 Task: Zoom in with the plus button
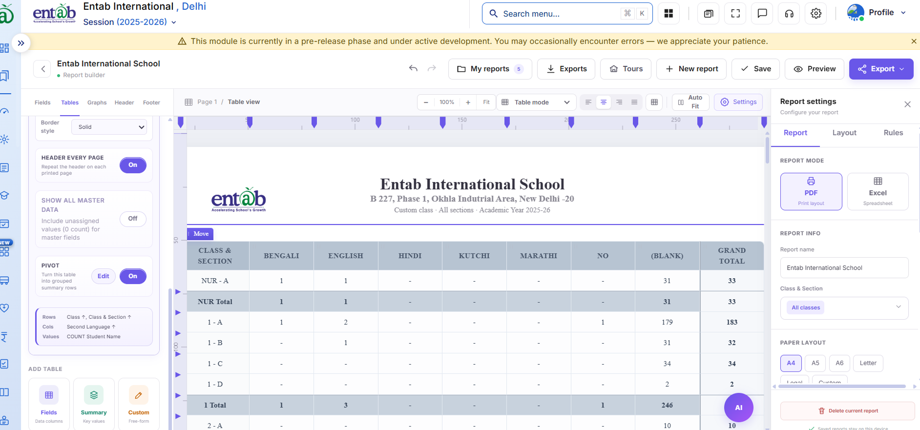click(x=468, y=102)
